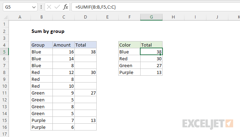Click the formula bar options dots

click(x=41, y=7)
